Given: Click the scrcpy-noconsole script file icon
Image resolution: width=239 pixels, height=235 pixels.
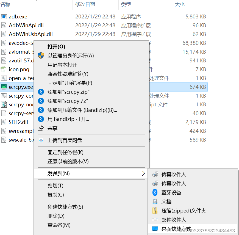Looking at the screenshot, I should [x=4, y=105].
